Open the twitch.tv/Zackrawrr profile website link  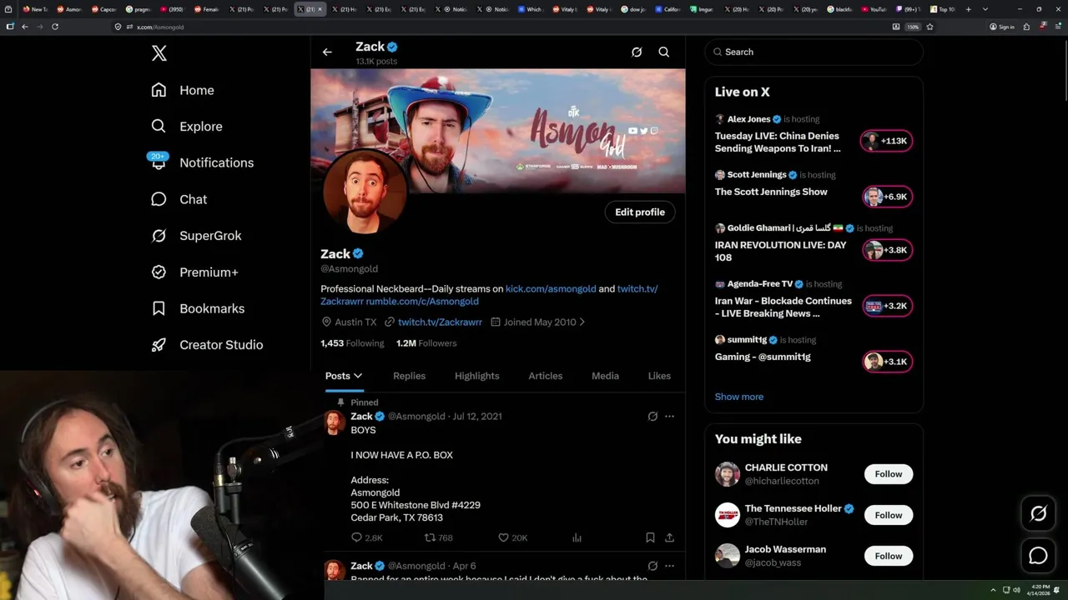[x=440, y=322]
